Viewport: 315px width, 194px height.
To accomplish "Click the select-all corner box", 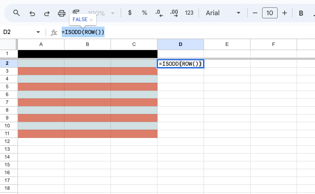I will coord(8,44).
